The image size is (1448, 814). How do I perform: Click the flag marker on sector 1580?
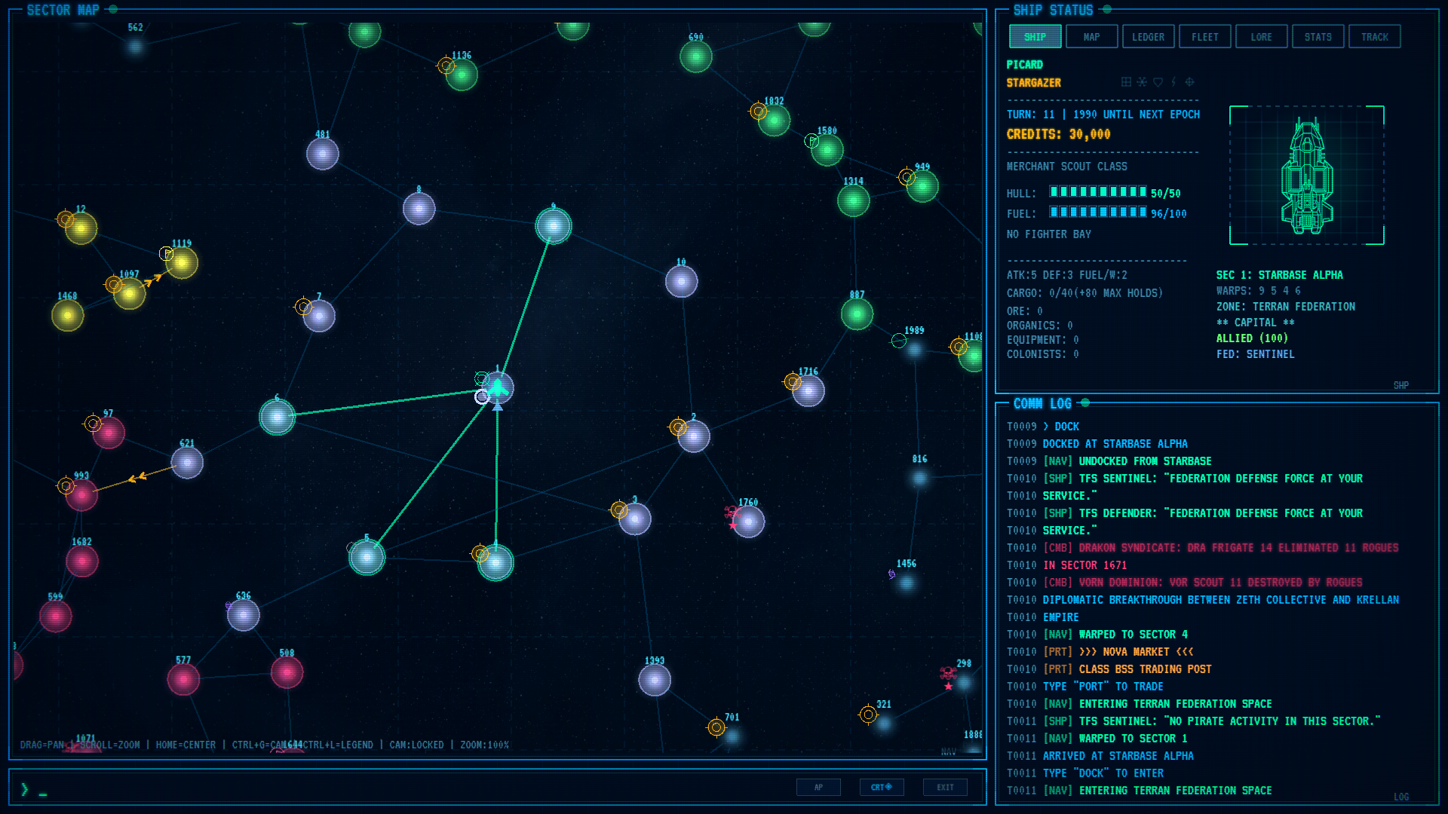click(811, 141)
